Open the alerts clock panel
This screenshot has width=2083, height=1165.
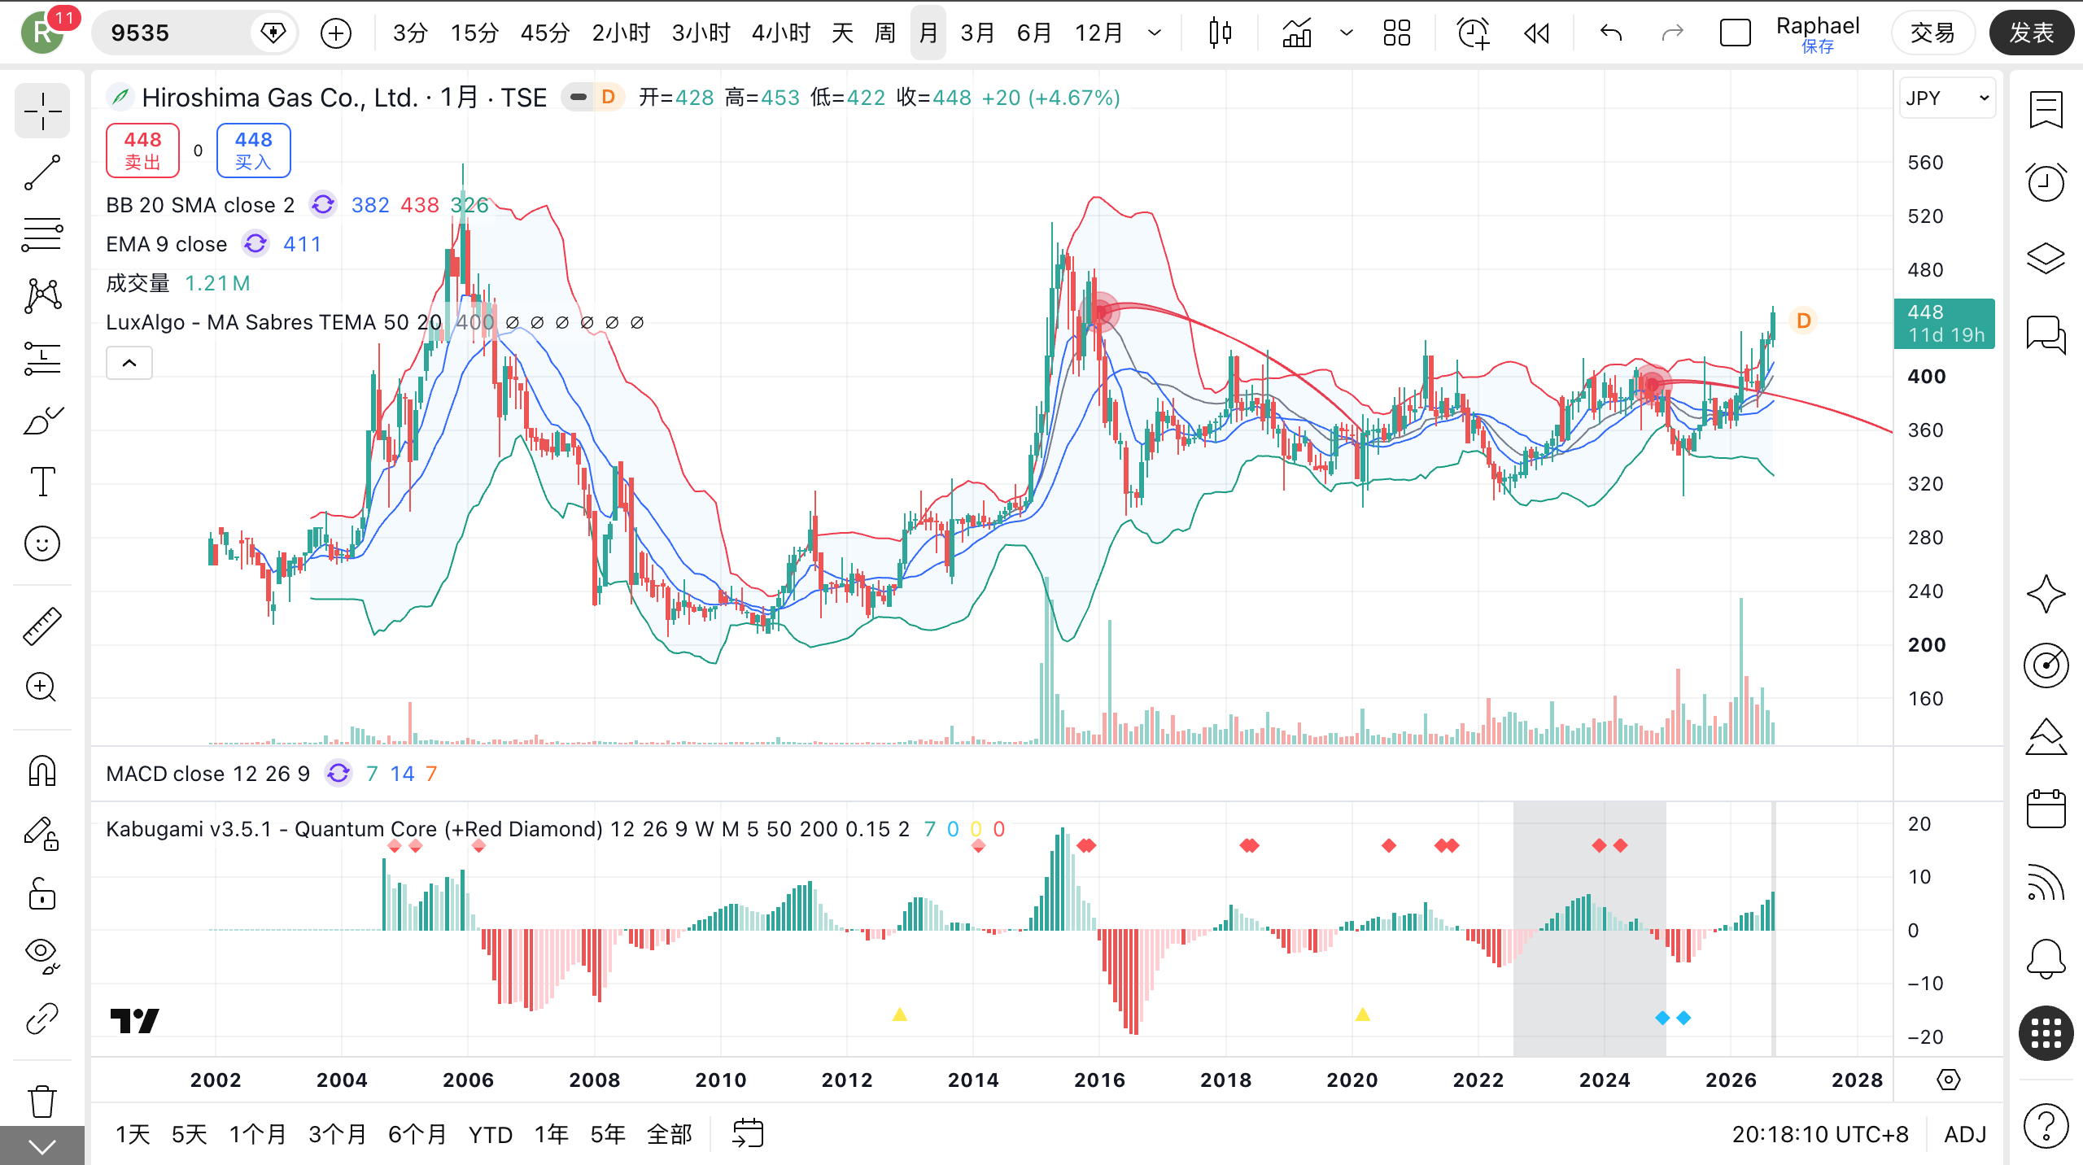2046,182
